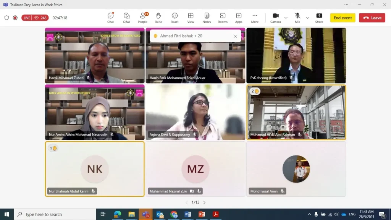Expand Mic options dropdown arrow
The image size is (391, 220).
(308, 18)
